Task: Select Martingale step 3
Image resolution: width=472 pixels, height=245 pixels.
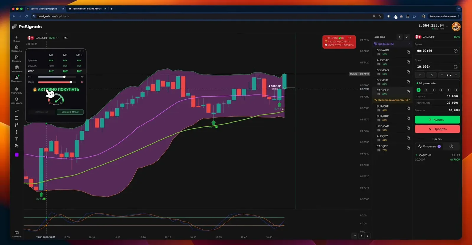Action: tap(434, 90)
